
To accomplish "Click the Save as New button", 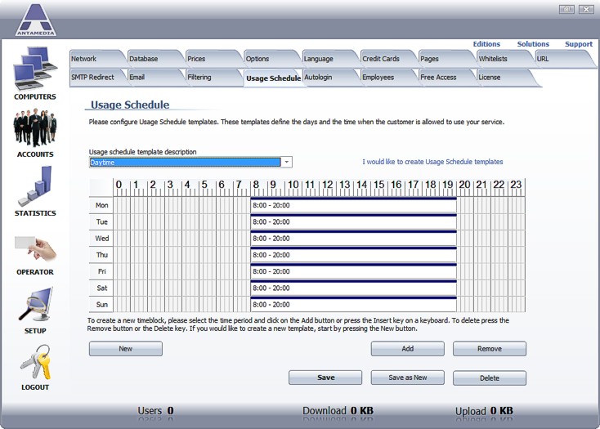I will [407, 378].
